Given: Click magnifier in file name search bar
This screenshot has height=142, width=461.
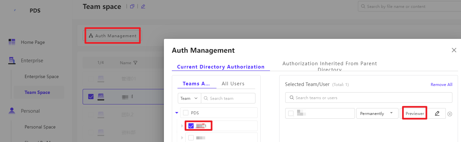Looking at the screenshot, I should pyautogui.click(x=364, y=6).
